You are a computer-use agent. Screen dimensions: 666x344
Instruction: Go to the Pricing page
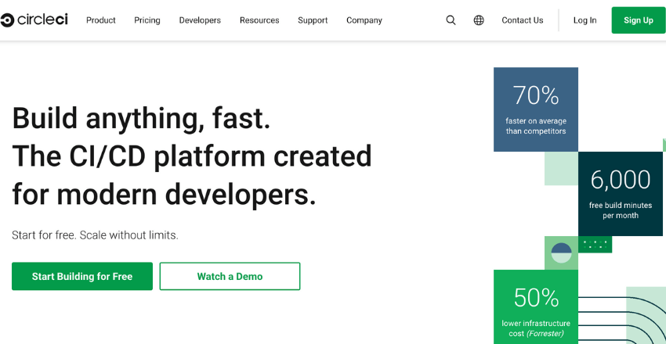(x=147, y=20)
